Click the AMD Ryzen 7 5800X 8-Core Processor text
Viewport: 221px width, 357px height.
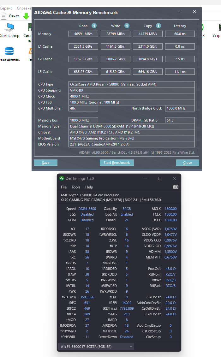pyautogui.click(x=90, y=195)
